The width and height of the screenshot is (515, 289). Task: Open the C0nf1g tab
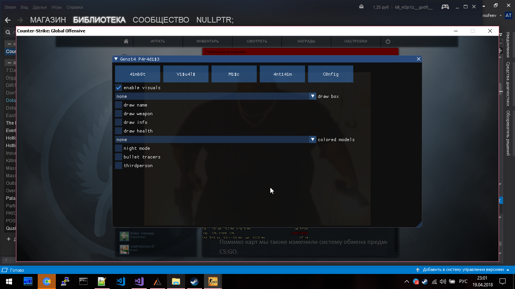point(331,74)
